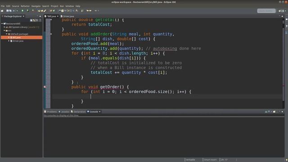Open the Source menu

pos(15,6)
